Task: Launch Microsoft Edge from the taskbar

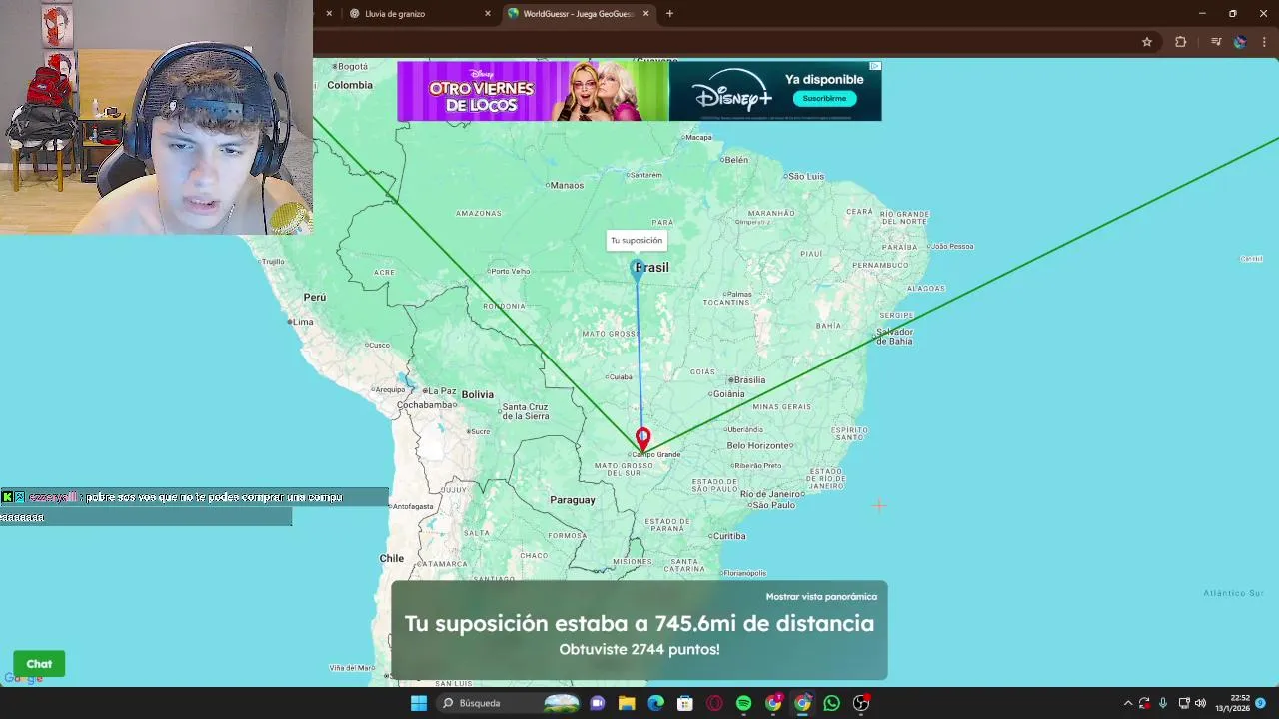Action: pos(655,703)
